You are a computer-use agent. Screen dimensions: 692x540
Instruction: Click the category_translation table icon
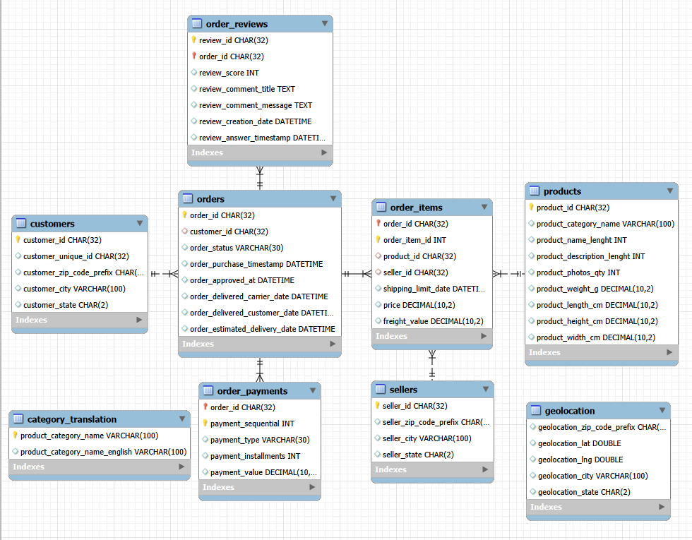pos(18,419)
